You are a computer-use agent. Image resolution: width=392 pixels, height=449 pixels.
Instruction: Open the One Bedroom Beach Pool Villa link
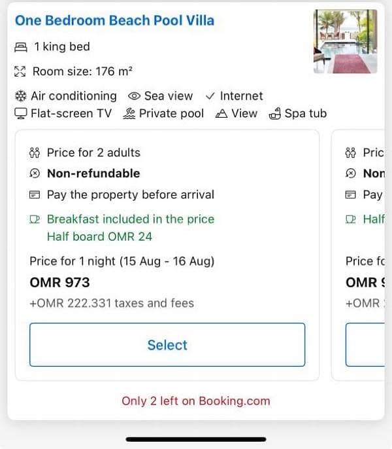point(114,21)
